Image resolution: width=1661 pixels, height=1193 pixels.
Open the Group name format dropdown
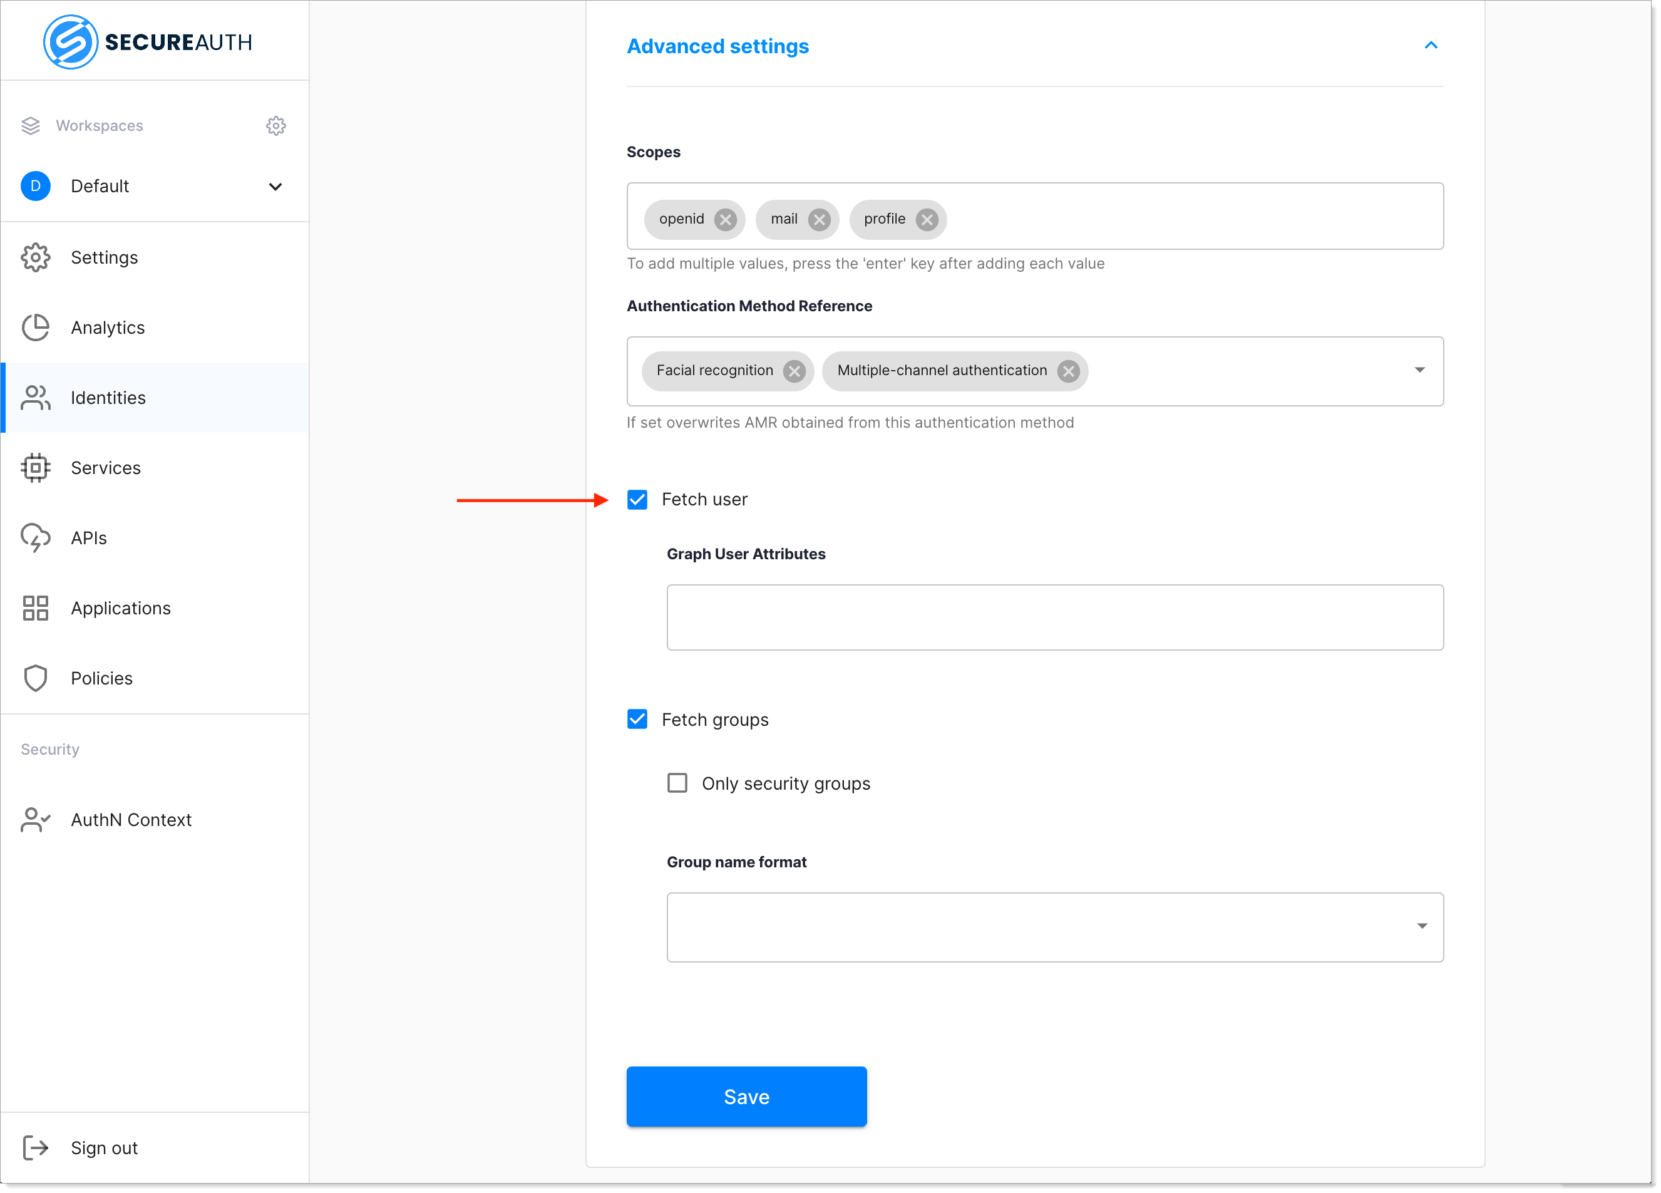click(1056, 928)
